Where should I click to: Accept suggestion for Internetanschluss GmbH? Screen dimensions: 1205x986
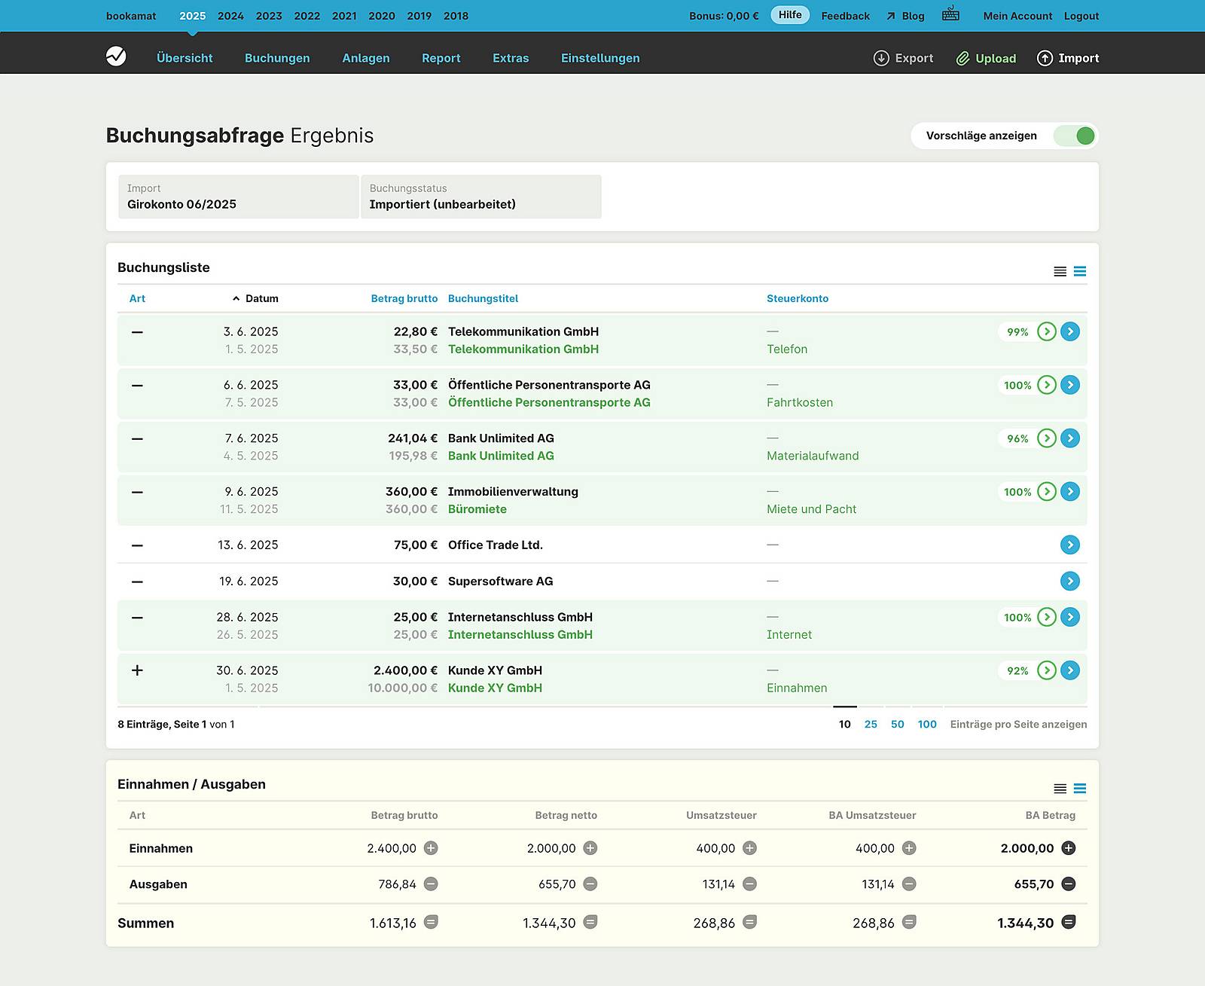tap(1047, 617)
